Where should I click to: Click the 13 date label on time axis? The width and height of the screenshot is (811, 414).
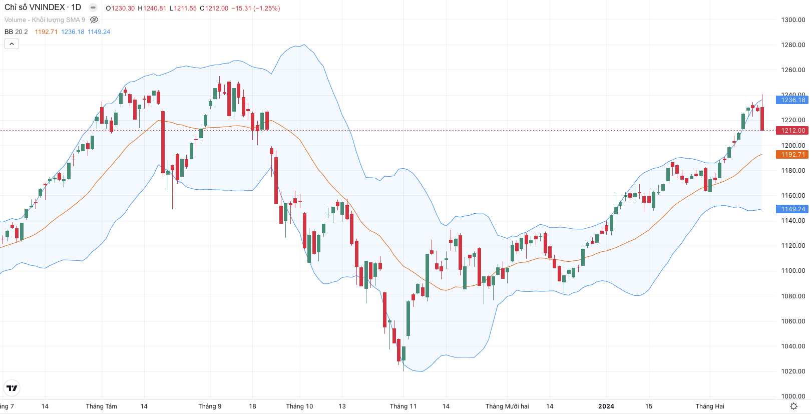(342, 406)
